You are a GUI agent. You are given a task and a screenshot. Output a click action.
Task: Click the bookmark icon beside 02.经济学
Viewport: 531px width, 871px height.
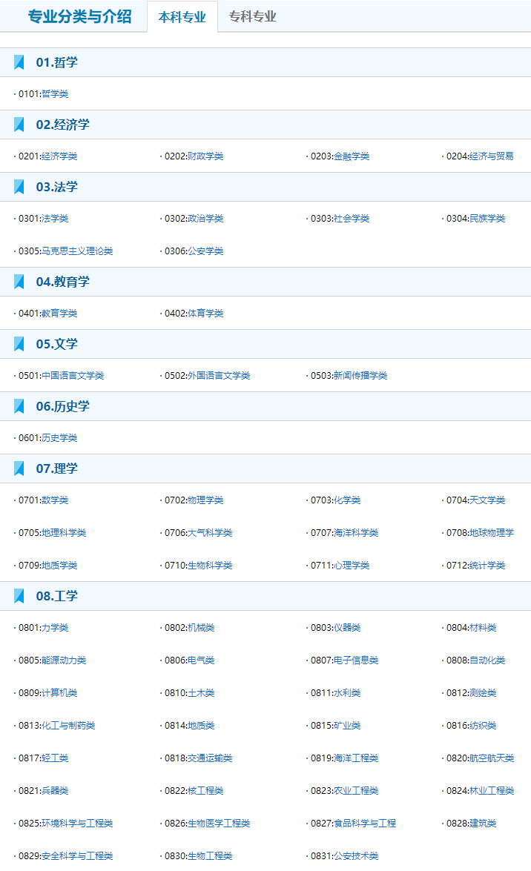(x=19, y=125)
